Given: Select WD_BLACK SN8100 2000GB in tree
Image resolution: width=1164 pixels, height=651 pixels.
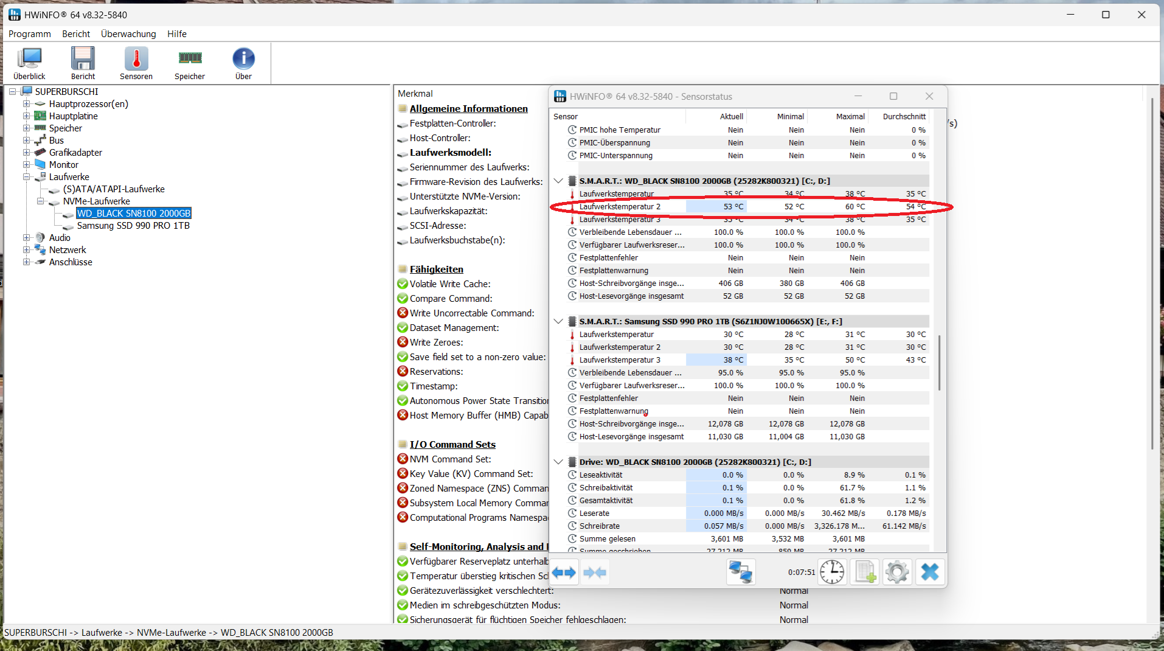Looking at the screenshot, I should (134, 214).
